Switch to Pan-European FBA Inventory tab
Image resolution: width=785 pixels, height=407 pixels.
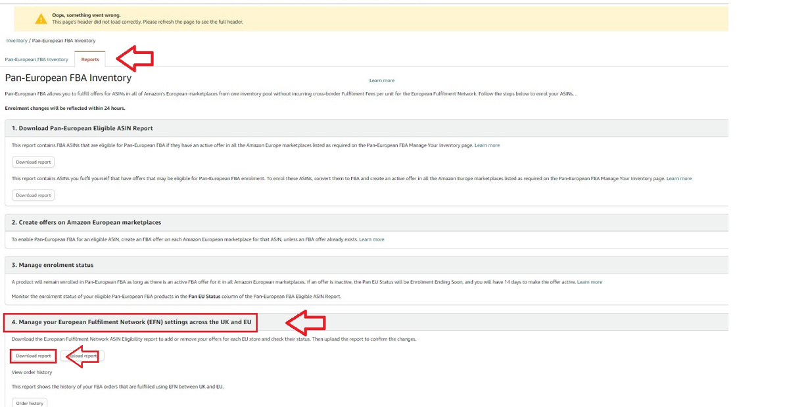[37, 59]
